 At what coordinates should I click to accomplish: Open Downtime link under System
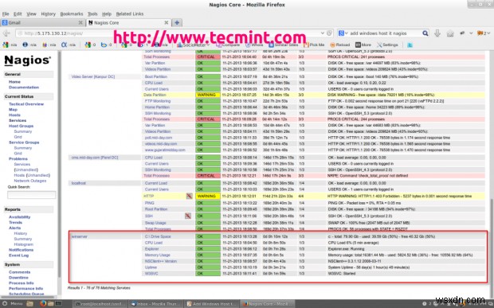click(x=18, y=278)
